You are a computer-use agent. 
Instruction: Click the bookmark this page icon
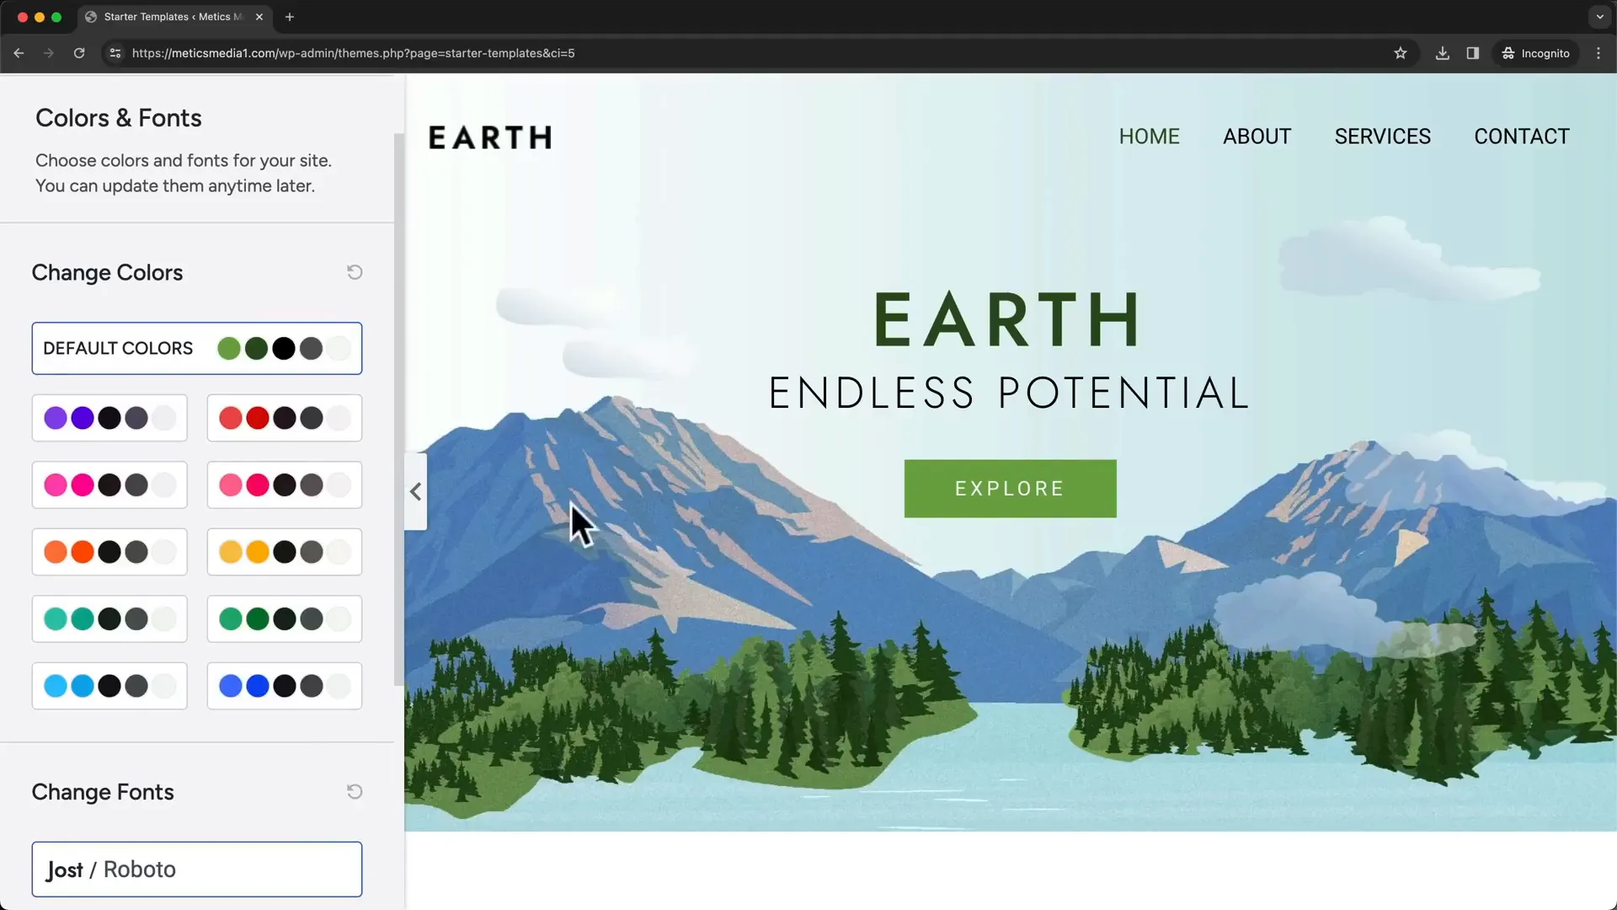coord(1401,52)
